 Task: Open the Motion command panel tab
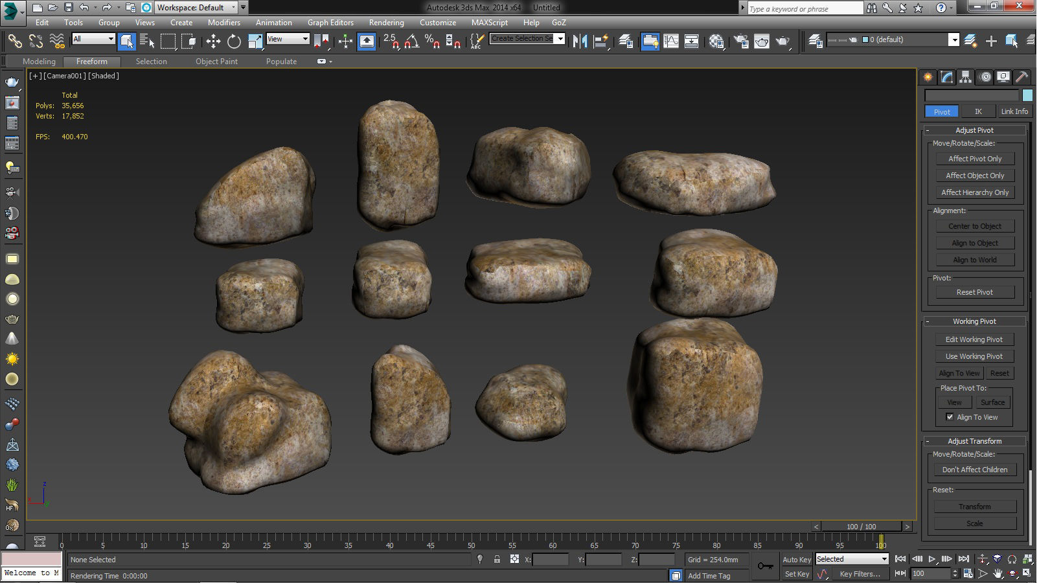point(985,77)
